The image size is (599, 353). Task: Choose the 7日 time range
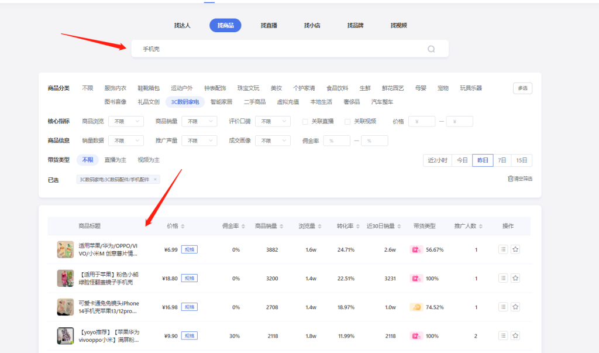point(502,160)
